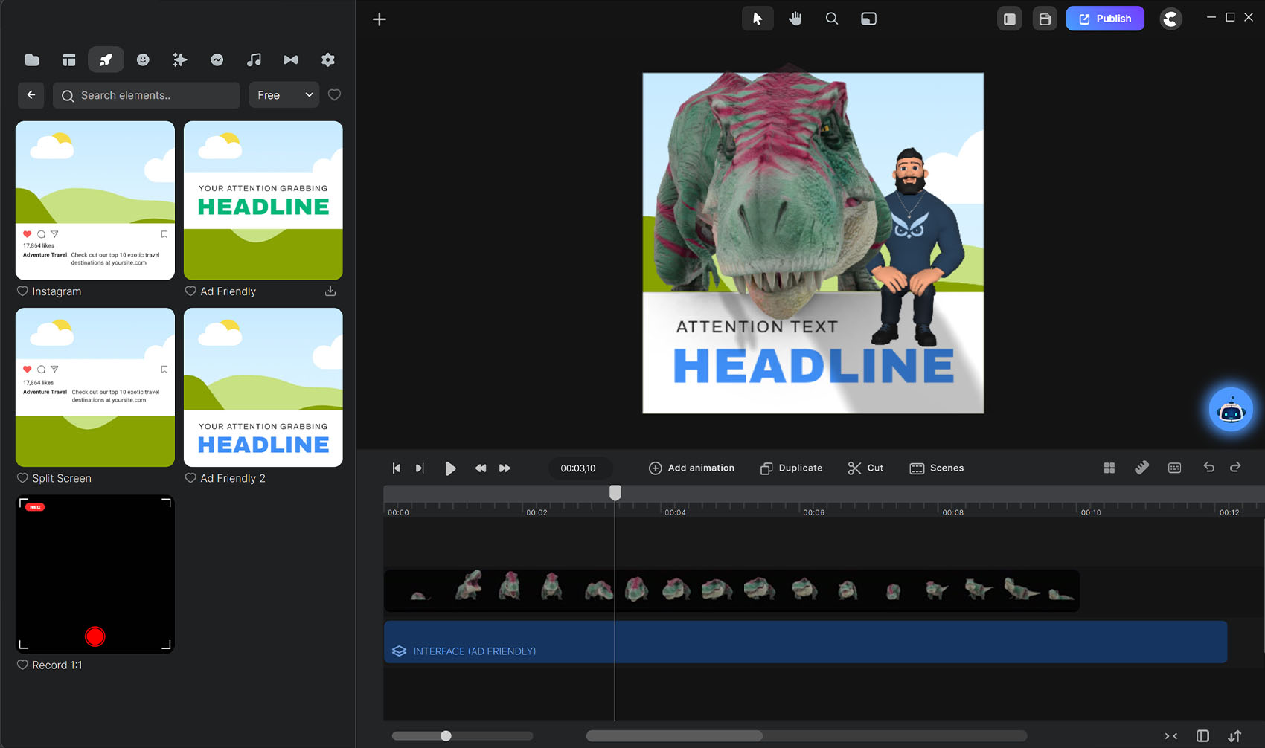Open the folder files tab

tap(32, 59)
